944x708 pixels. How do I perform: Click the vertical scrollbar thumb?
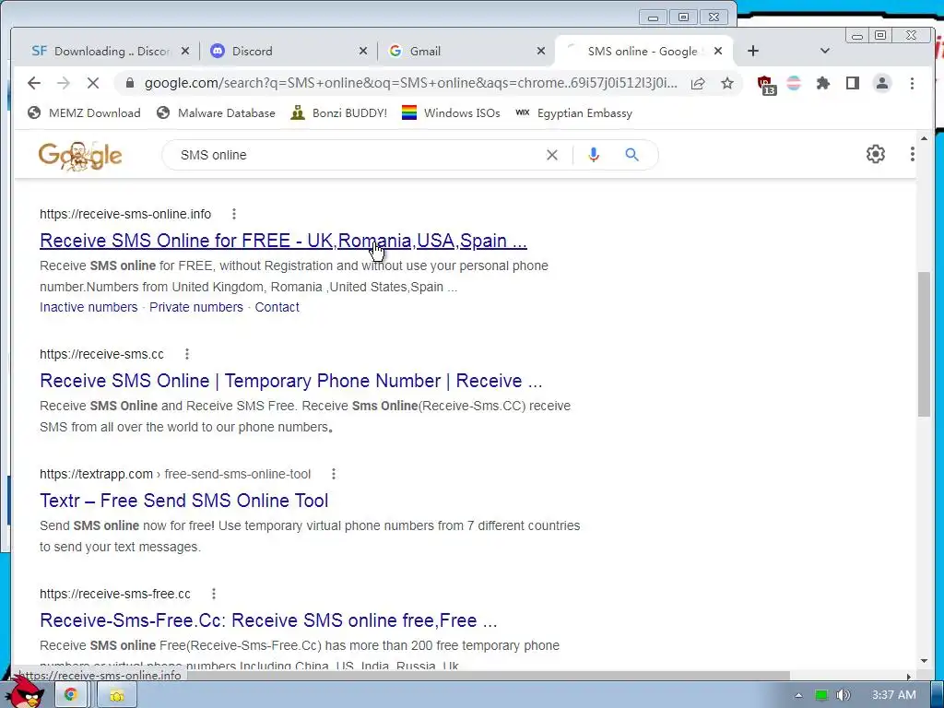click(924, 344)
